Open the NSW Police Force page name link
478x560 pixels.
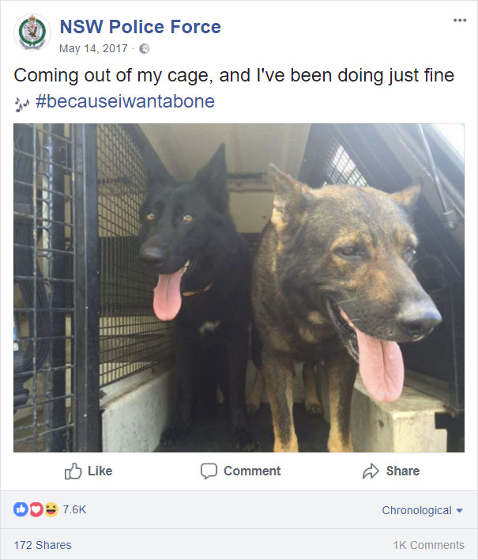click(140, 27)
